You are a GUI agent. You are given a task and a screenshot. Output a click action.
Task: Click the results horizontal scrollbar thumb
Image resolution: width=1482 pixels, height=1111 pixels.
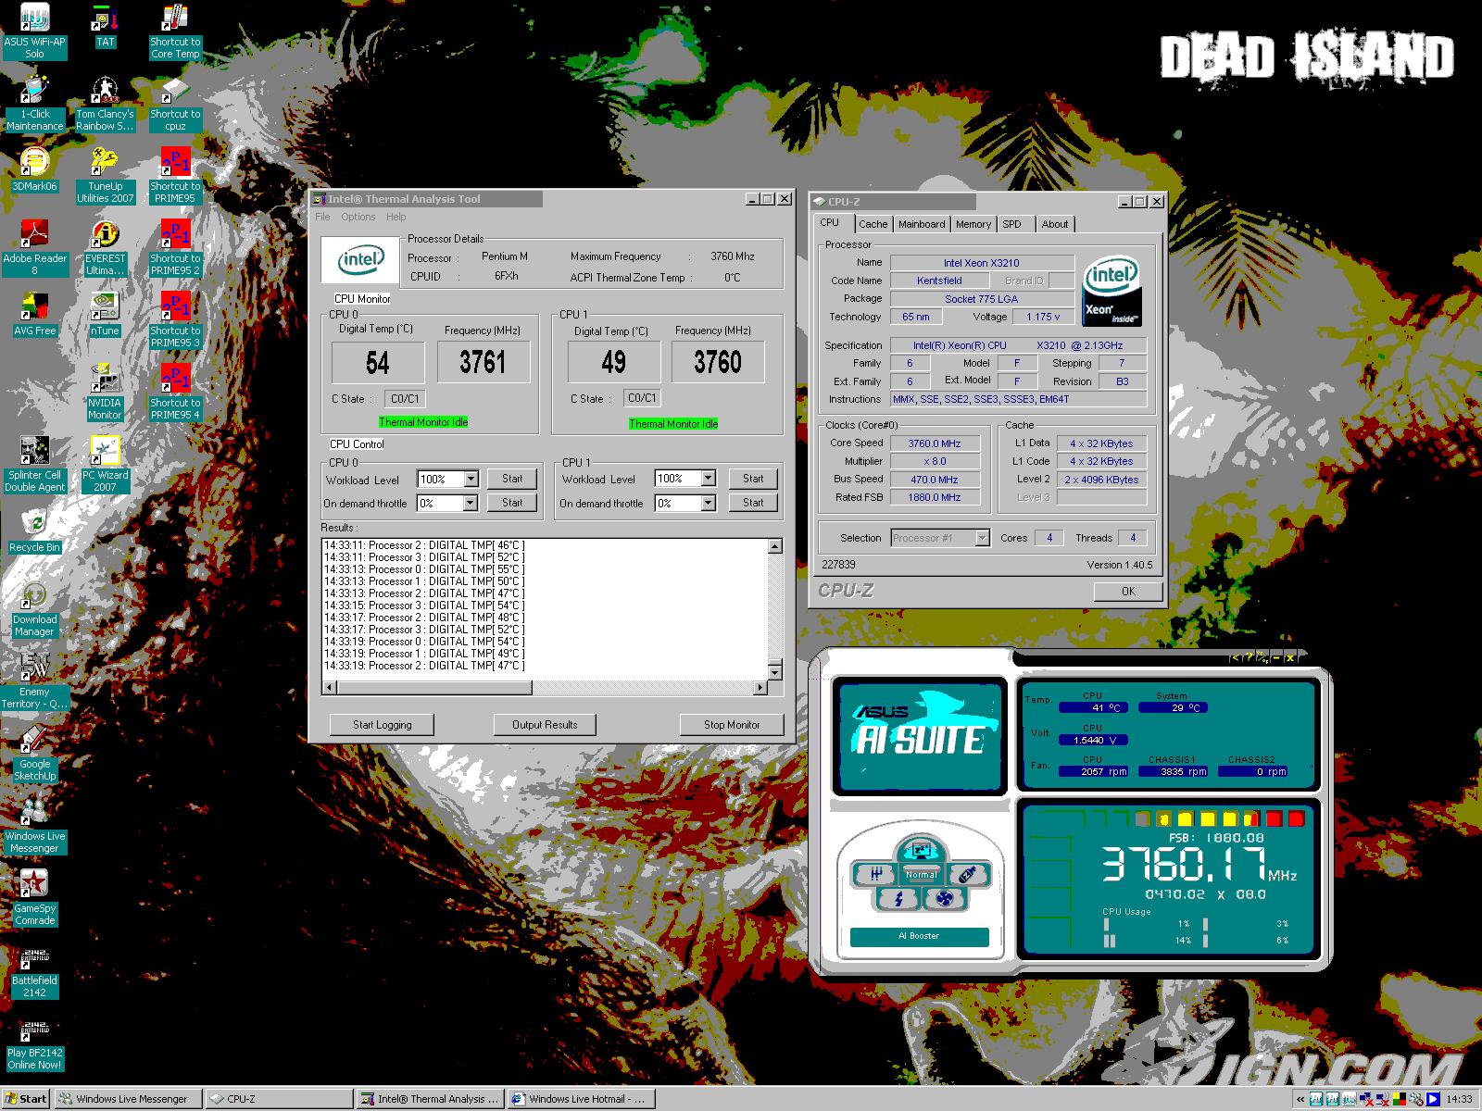pos(433,688)
